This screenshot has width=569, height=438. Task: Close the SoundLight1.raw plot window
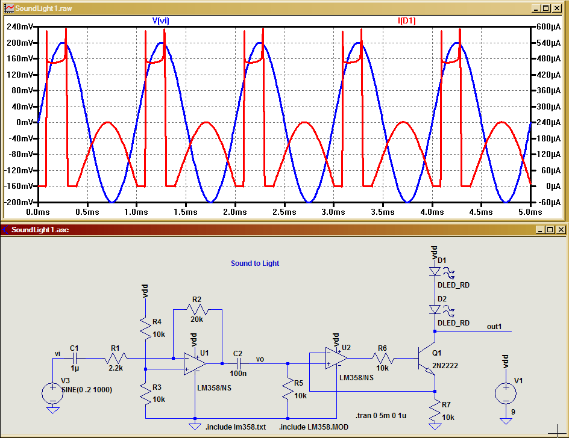(557, 8)
